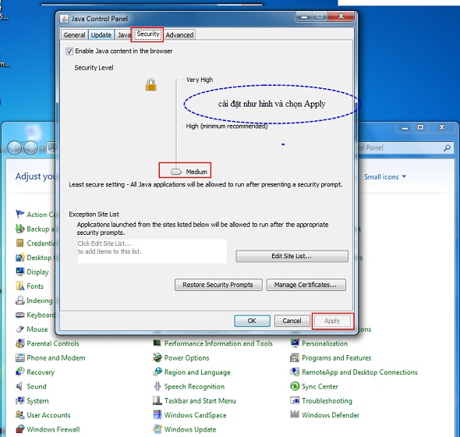The image size is (460, 437).
Task: Open Windows Update icon
Action: [x=157, y=429]
